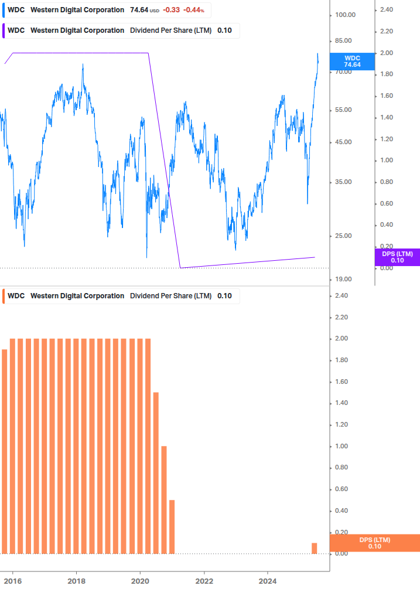420x589 pixels.
Task: Click the blue color bar of WDC price legend
Action: pyautogui.click(x=4, y=10)
